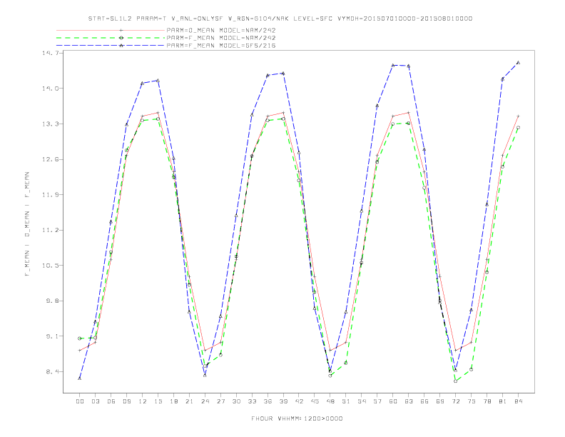Click the plus marker on the red legend line
This screenshot has height=437, width=565.
click(x=121, y=30)
